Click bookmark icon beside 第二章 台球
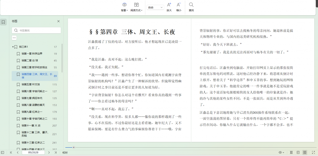The height and width of the screenshot is (156, 318). click(18, 61)
